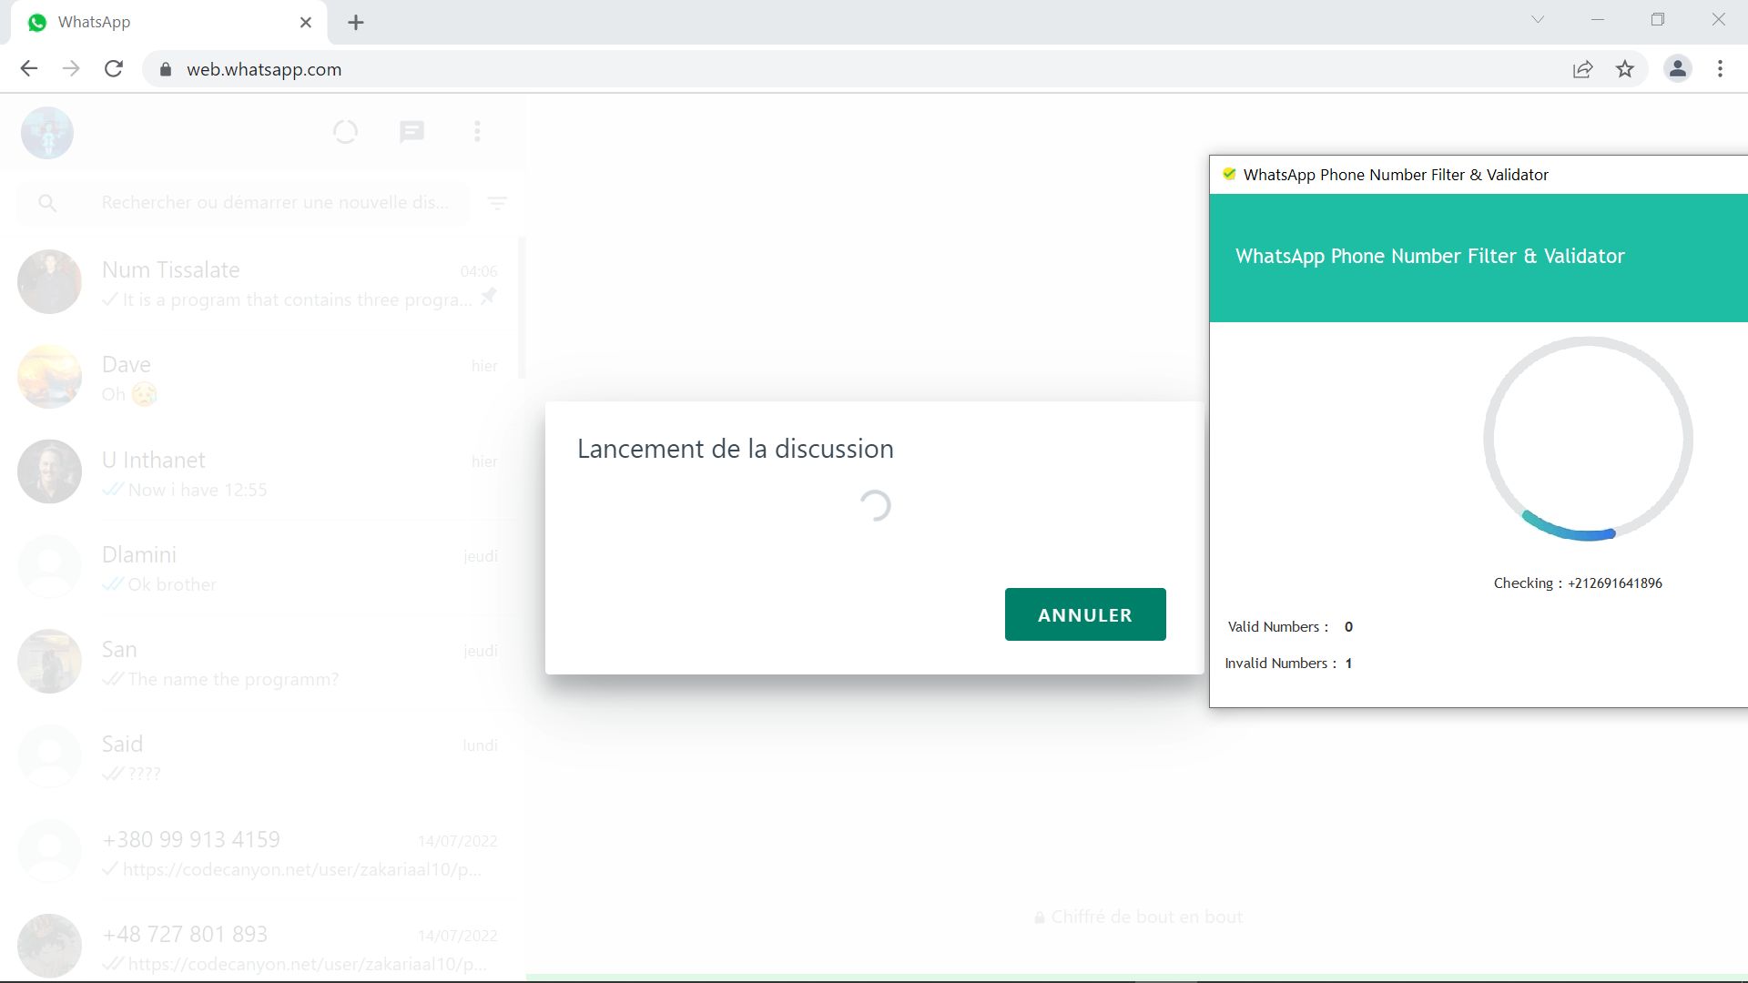Click the Checking : +212691641896 text

[x=1578, y=583]
